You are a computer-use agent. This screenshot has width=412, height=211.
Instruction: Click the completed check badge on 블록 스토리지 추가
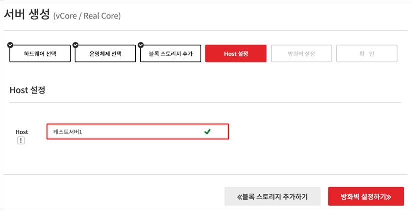(x=141, y=45)
